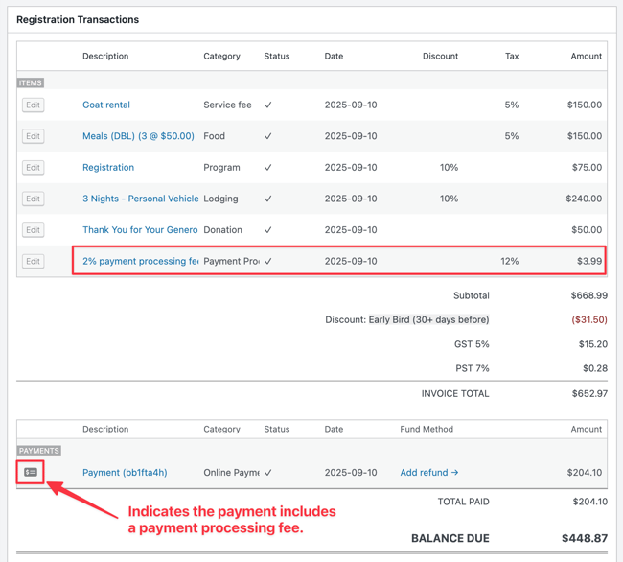Open 2% payment processing fee link
Screen dimensions: 623x562
pos(141,261)
